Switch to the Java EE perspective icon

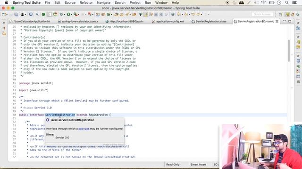293,15
